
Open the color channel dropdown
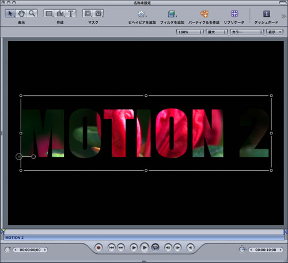(x=247, y=32)
